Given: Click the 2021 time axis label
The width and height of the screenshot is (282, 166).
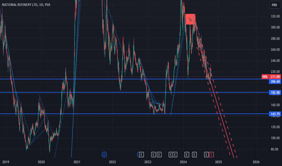Looking at the screenshot, I should 77,162.
